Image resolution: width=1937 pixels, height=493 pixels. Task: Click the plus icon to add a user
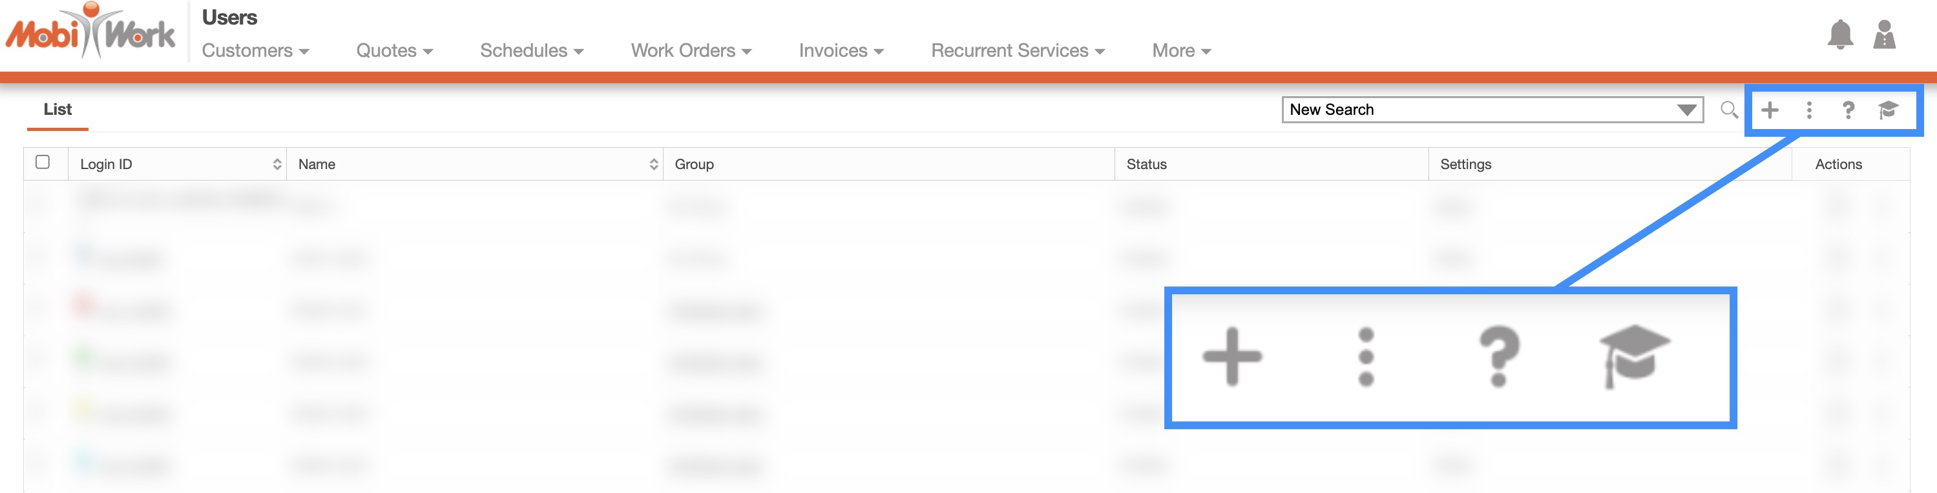[1770, 110]
